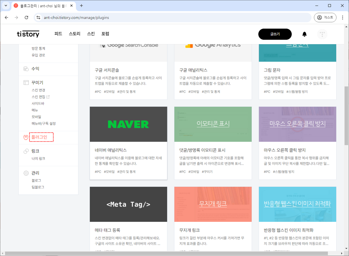
Task: Click the 관리 gear icon in the sidebar
Action: pyautogui.click(x=26, y=173)
